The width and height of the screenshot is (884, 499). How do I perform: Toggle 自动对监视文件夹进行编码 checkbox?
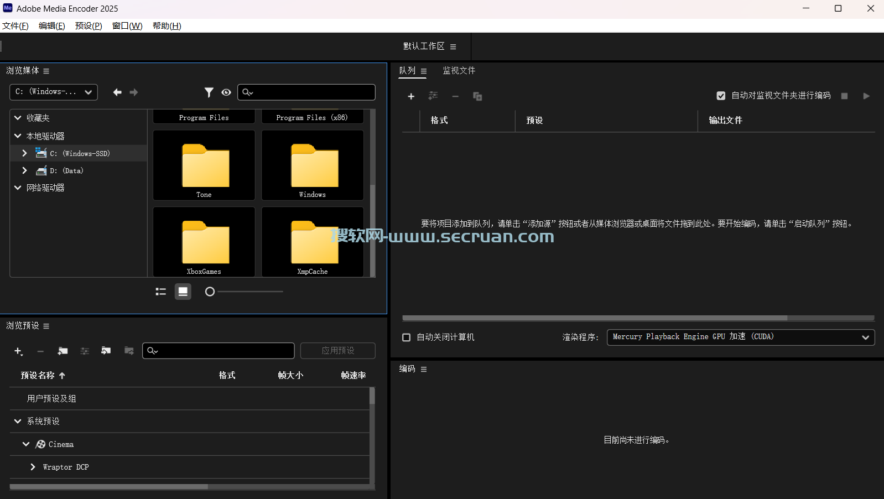[721, 96]
